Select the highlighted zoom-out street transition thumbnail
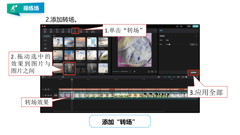 pyautogui.click(x=69, y=68)
